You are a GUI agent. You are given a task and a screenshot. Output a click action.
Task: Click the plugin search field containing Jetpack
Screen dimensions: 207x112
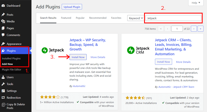(x=173, y=18)
